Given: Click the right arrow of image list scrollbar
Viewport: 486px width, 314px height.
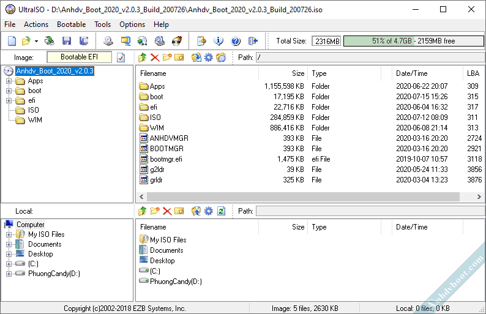Looking at the screenshot, I should [479, 196].
